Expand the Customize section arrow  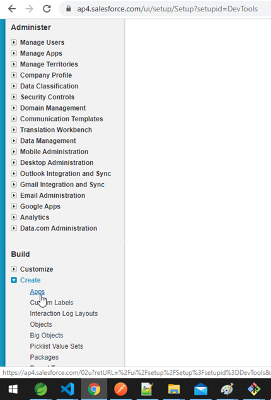14,269
